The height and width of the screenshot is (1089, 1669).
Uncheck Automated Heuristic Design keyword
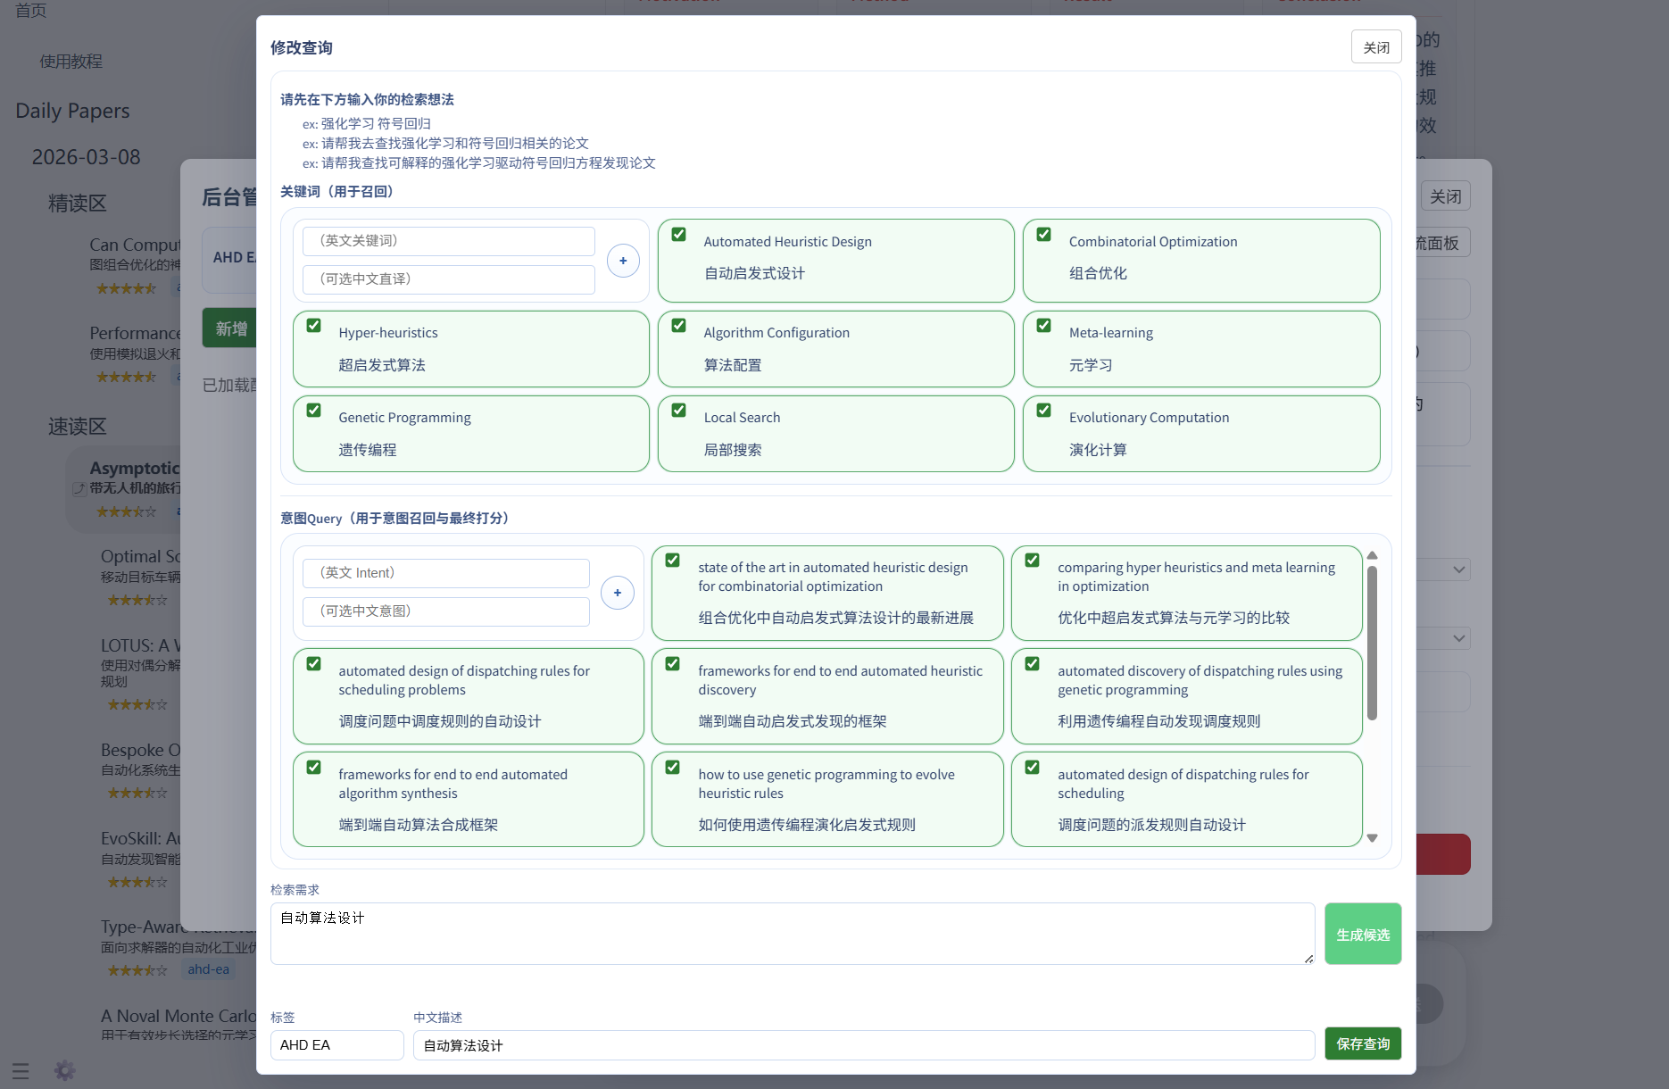pyautogui.click(x=679, y=235)
